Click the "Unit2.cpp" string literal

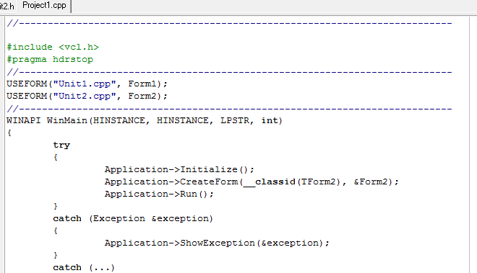point(85,96)
